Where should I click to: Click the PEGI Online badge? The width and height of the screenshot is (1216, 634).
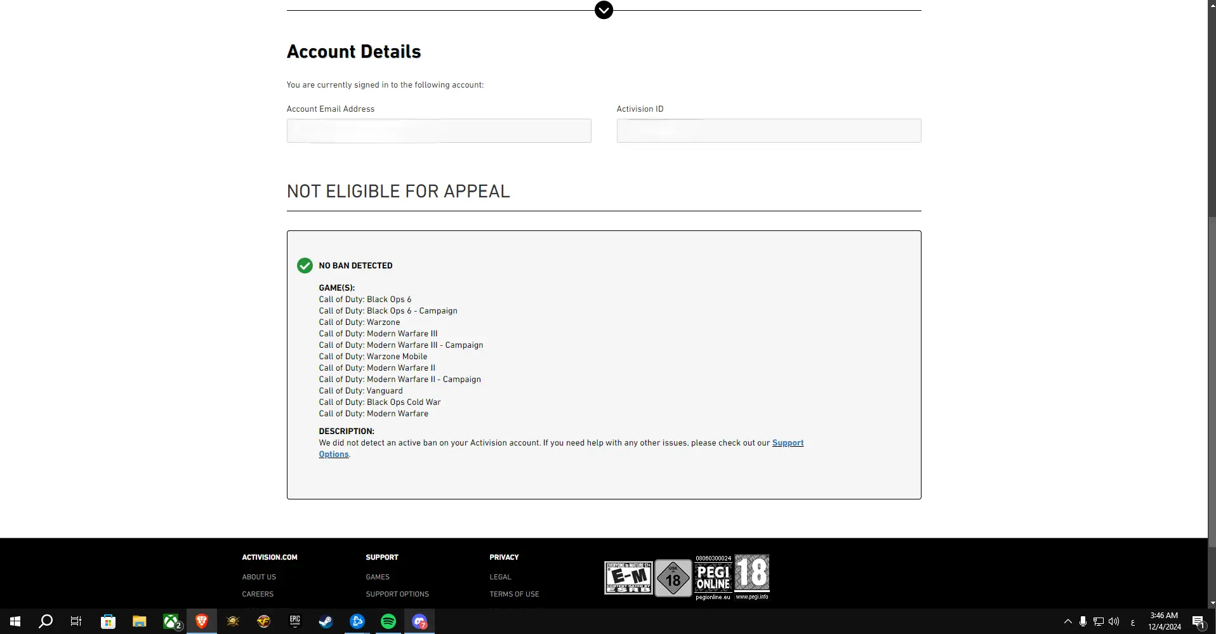click(713, 578)
